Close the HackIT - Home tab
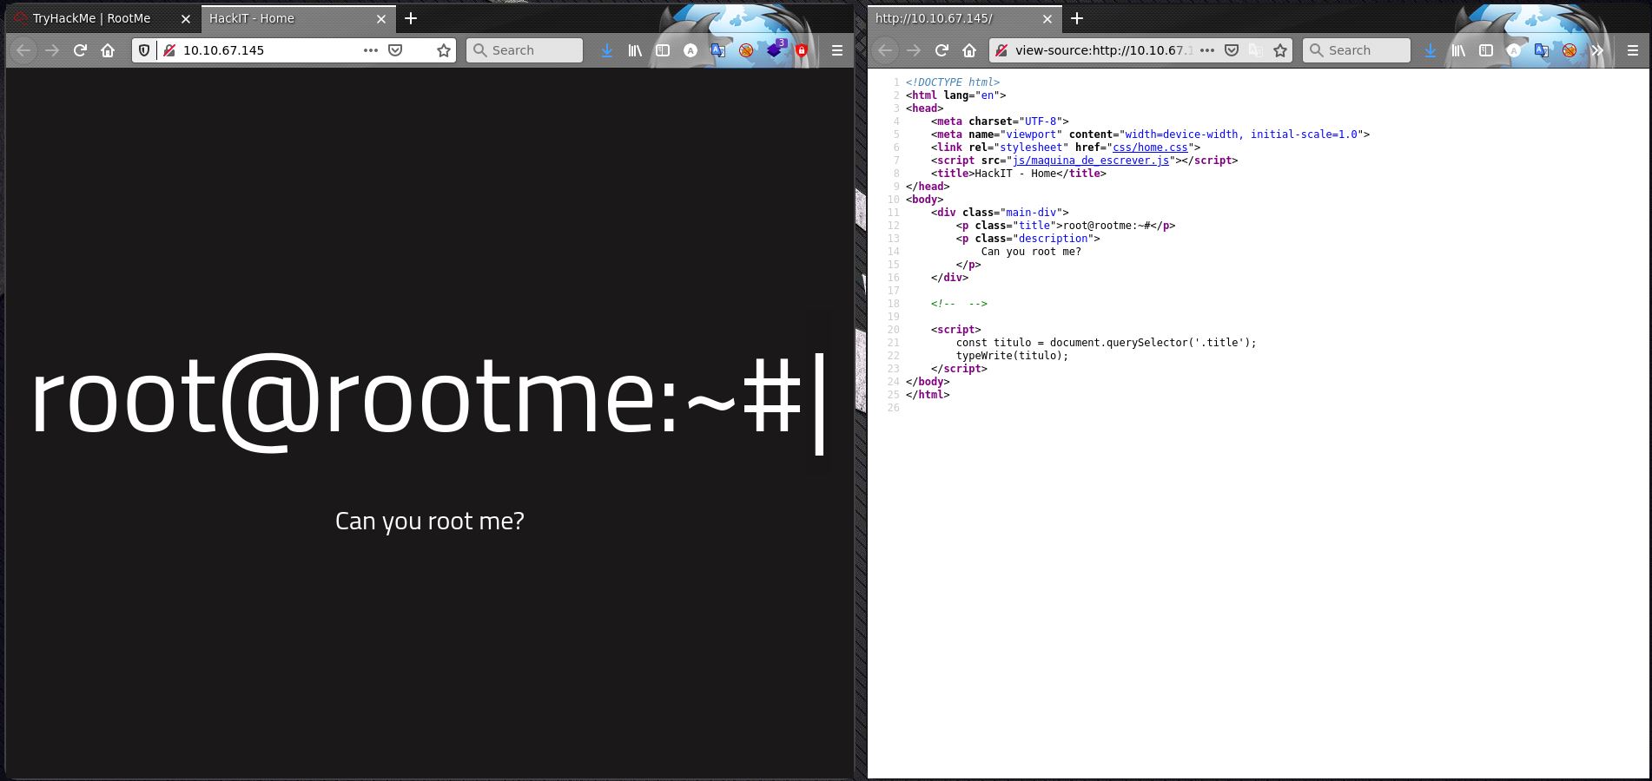The height and width of the screenshot is (781, 1652). [x=380, y=18]
